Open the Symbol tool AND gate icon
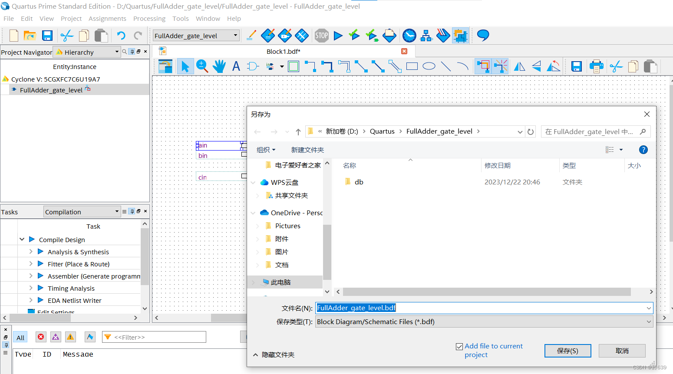 [x=253, y=66]
